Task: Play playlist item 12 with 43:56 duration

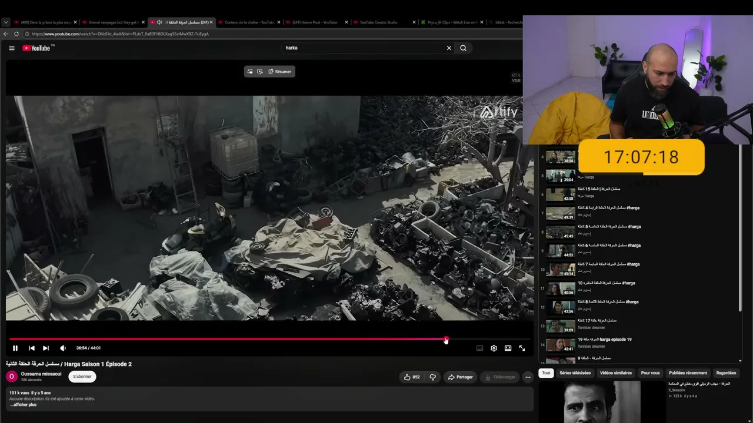Action: pos(560,307)
